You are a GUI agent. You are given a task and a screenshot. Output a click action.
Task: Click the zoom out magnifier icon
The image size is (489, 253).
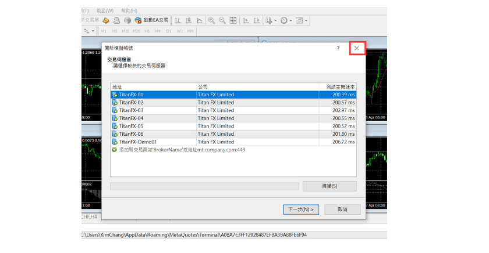(222, 20)
